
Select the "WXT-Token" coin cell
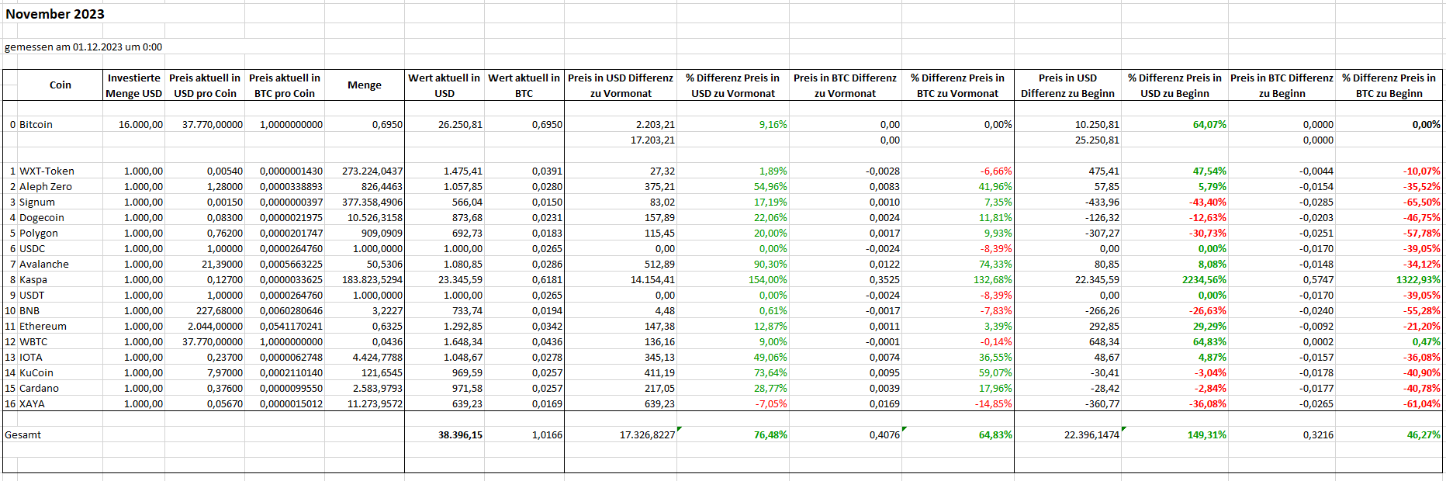click(47, 171)
